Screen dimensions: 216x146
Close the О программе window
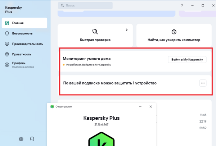click(x=151, y=106)
